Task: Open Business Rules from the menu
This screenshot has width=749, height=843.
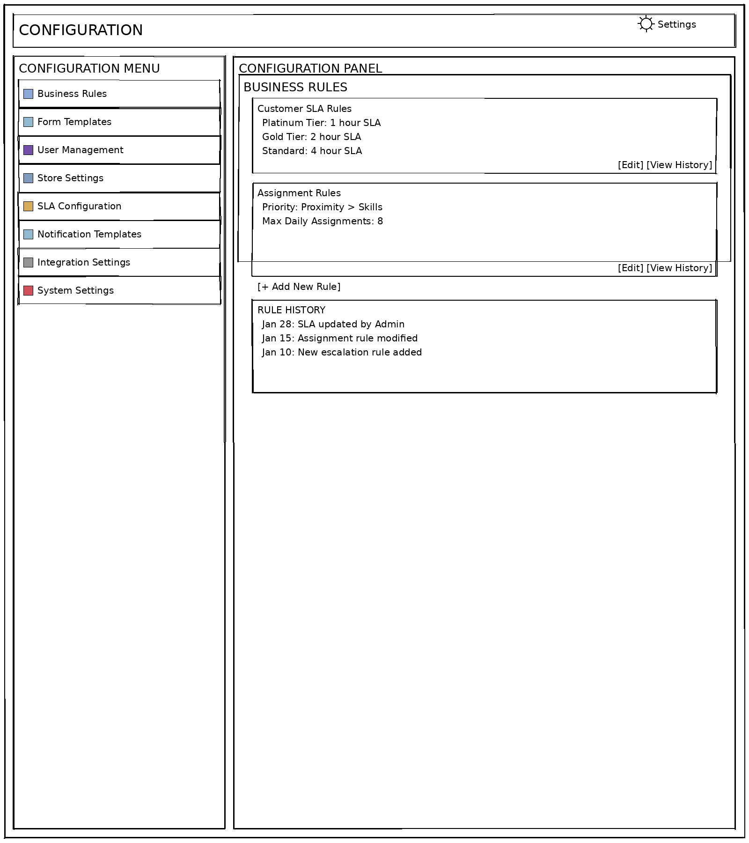Action: 72,94
